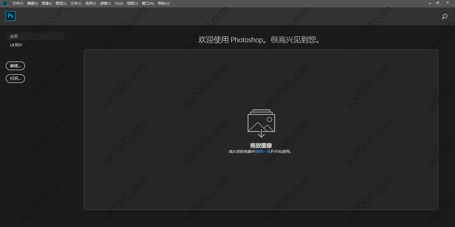This screenshot has width=455, height=227.
Task: Open the 编辑(E) menu
Action: 32,4
